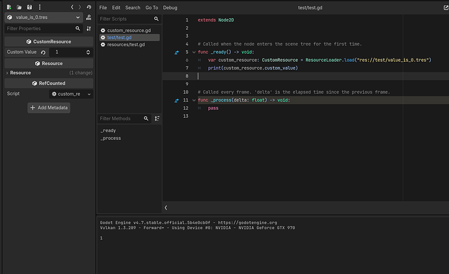Click the Add Metadata button

click(49, 107)
